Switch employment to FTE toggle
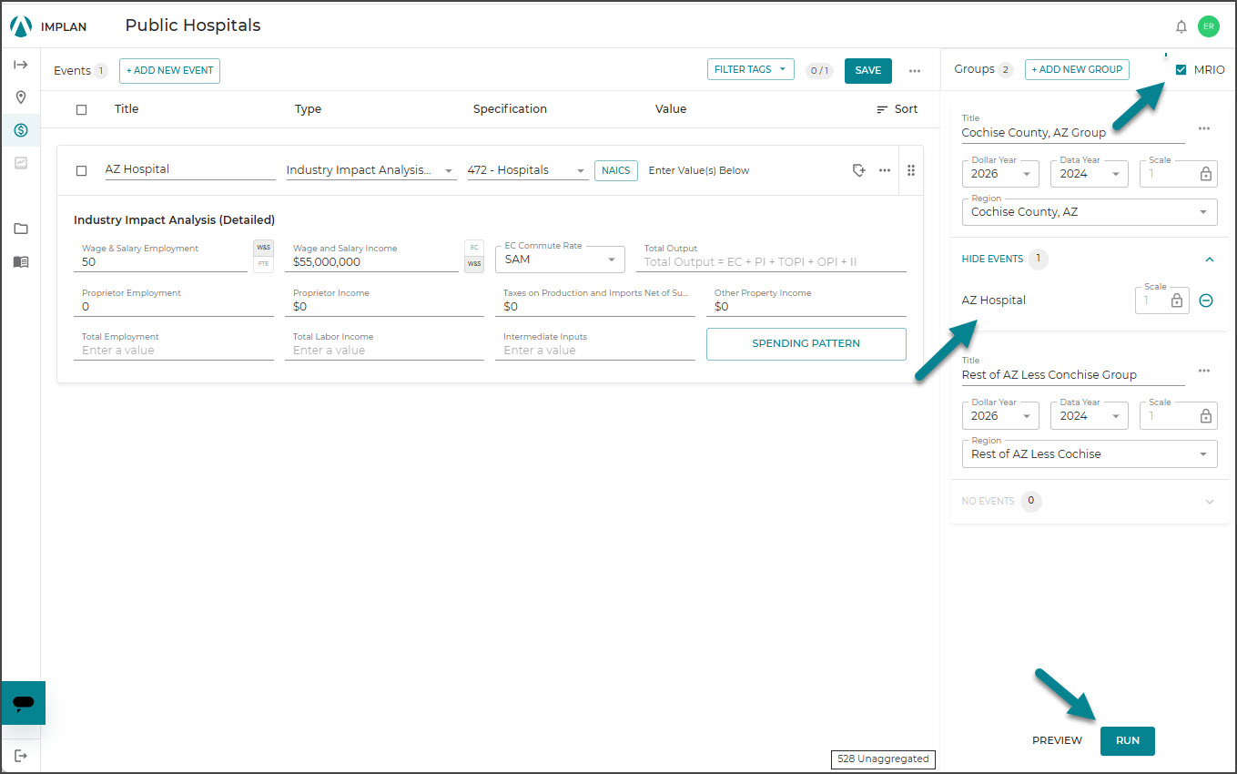The width and height of the screenshot is (1237, 774). click(263, 264)
